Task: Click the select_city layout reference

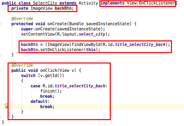Action: [x=92, y=34]
